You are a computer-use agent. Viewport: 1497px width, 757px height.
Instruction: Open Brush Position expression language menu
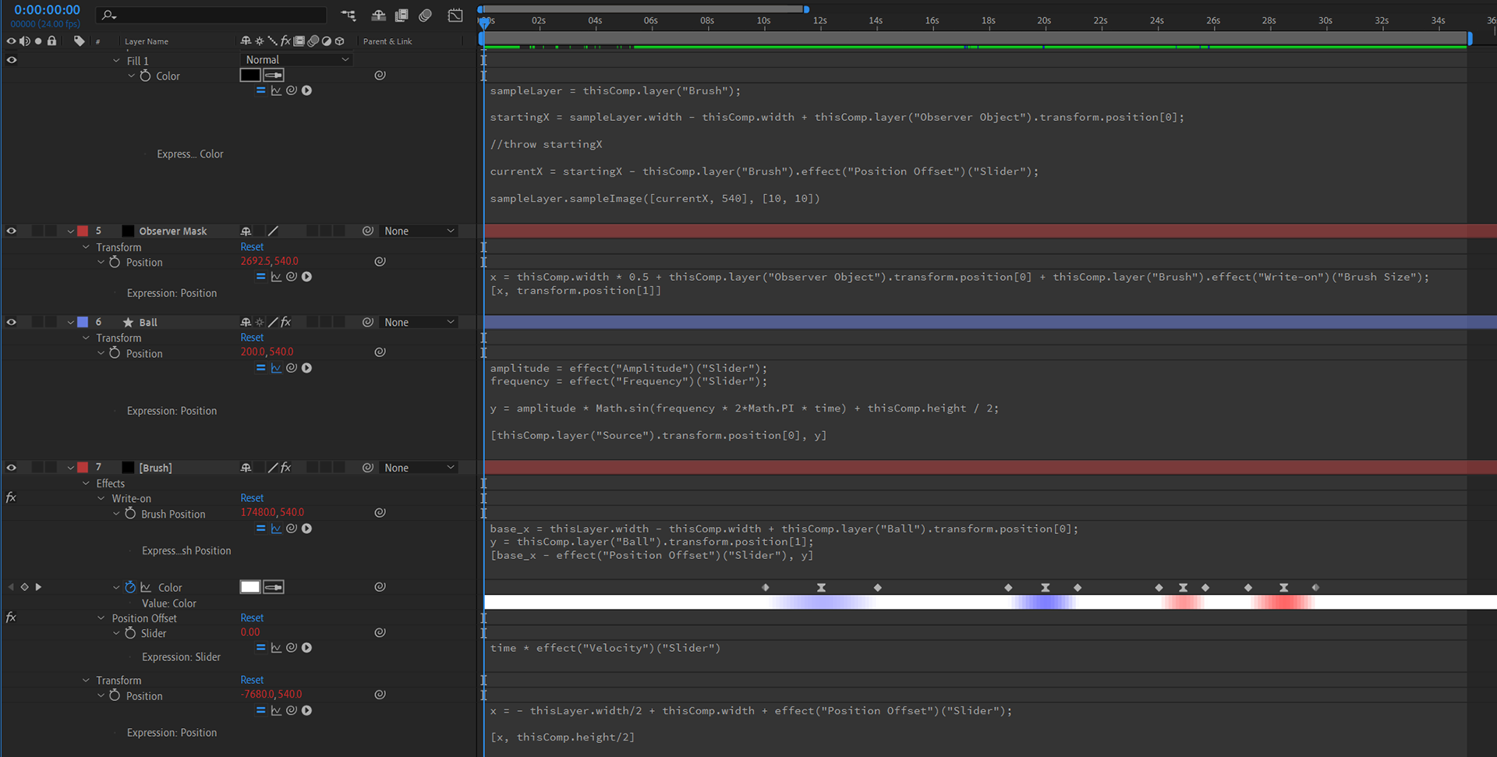306,529
